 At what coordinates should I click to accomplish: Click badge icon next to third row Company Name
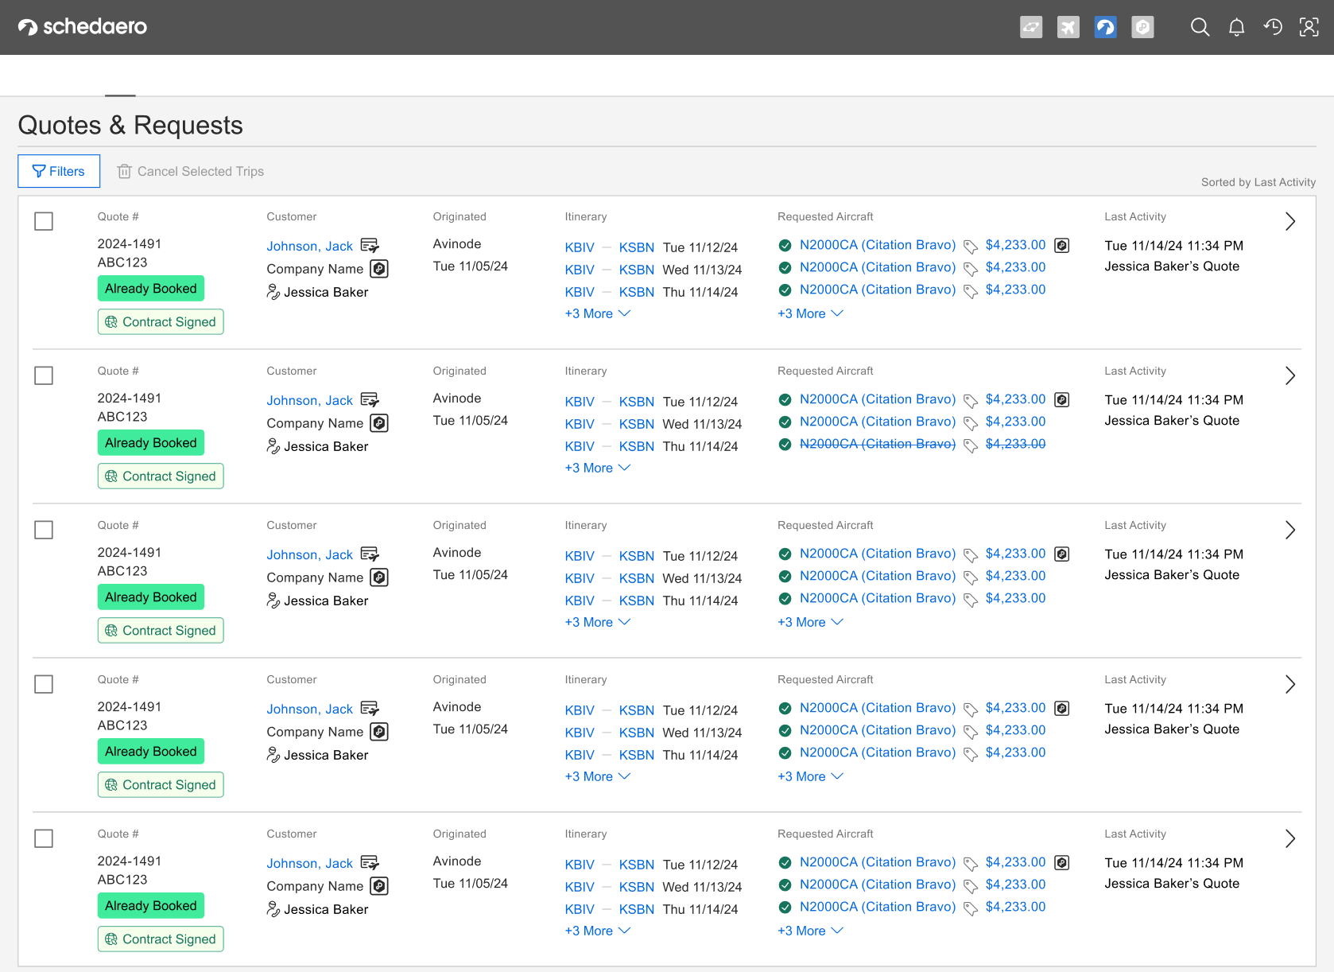[x=380, y=577]
